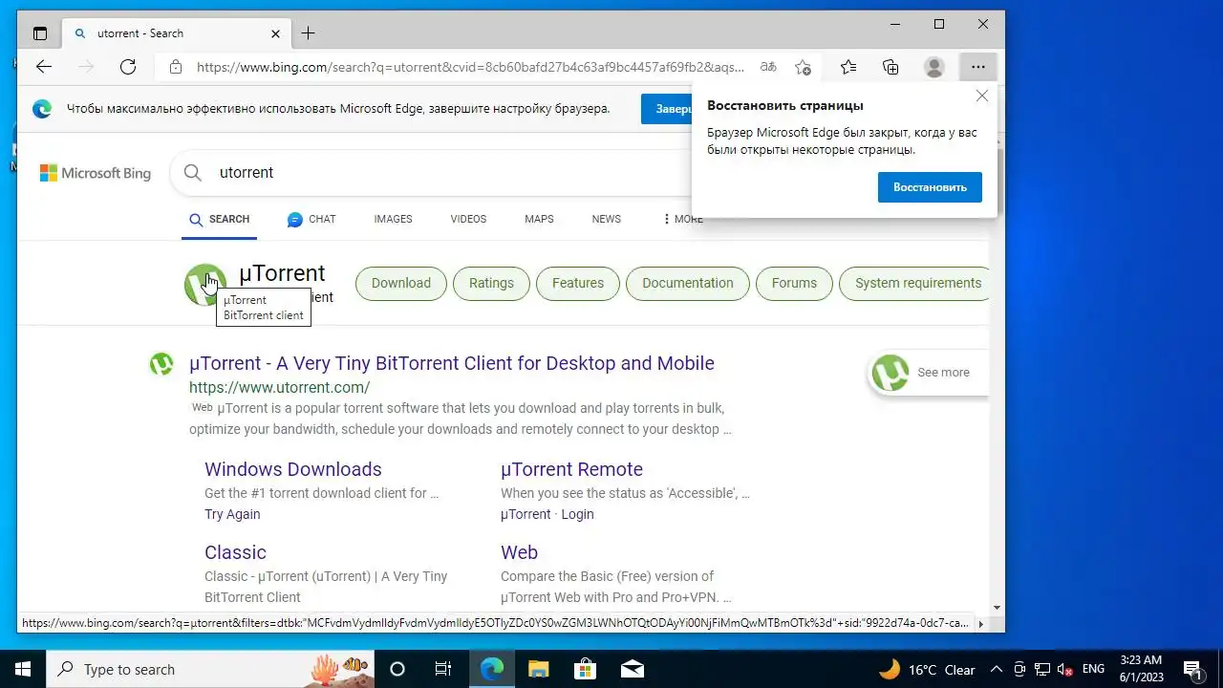Image resolution: width=1223 pixels, height=688 pixels.
Task: Open µTorrent - A Very Tiny BitTorrent Client result
Action: click(452, 363)
